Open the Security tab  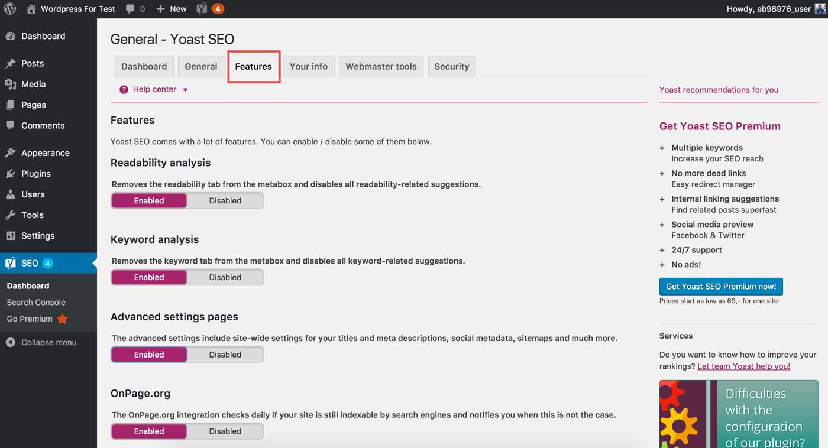[x=451, y=66]
